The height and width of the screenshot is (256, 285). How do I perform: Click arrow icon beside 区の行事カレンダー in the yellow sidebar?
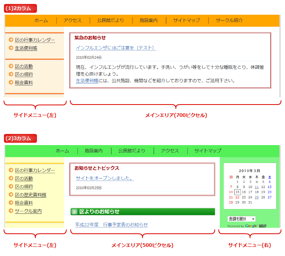11,170
